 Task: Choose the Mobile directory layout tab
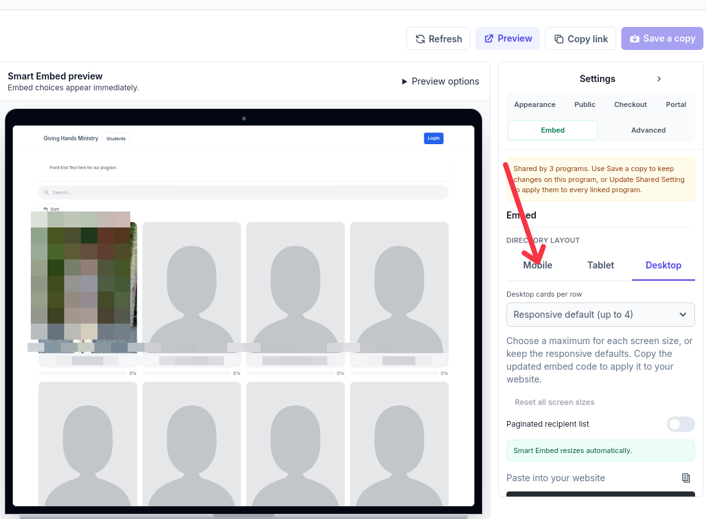click(538, 265)
